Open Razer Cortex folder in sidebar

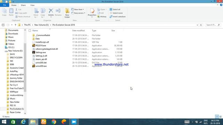pos(15,112)
